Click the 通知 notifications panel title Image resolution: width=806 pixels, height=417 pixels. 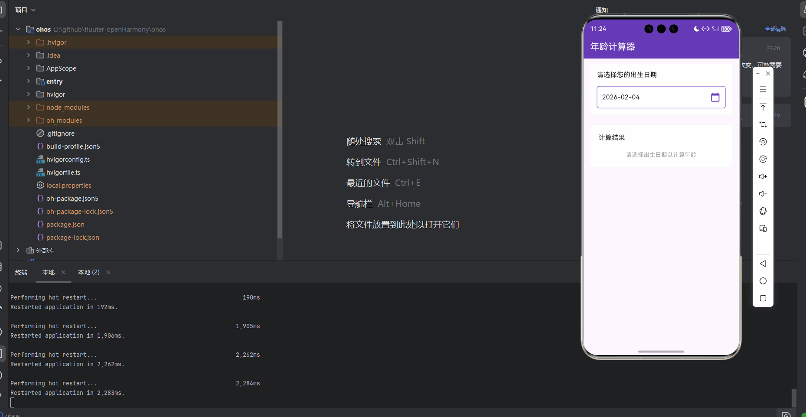pos(602,10)
